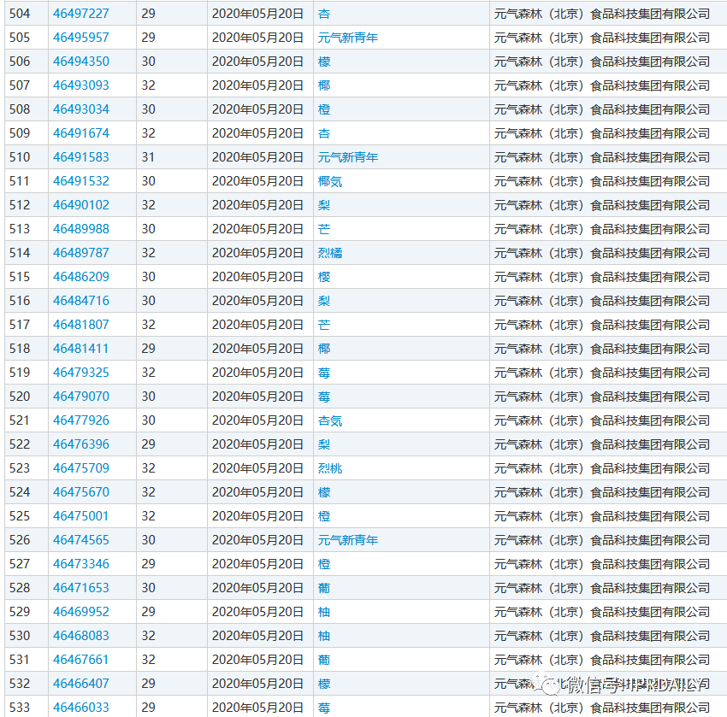The height and width of the screenshot is (717, 727).
Task: Select registration link 46481807
Action: pos(81,325)
